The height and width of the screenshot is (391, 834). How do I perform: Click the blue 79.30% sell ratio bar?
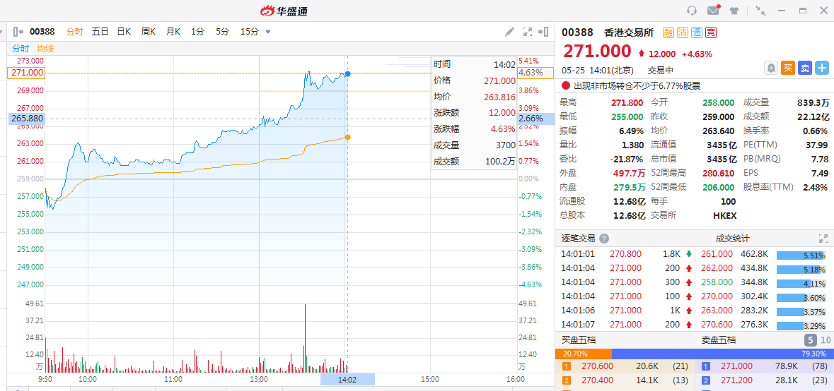click(x=723, y=354)
